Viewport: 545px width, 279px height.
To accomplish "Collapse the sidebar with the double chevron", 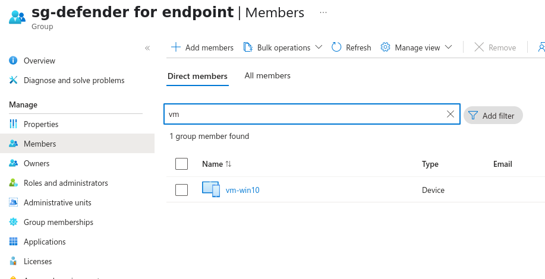I will (147, 48).
